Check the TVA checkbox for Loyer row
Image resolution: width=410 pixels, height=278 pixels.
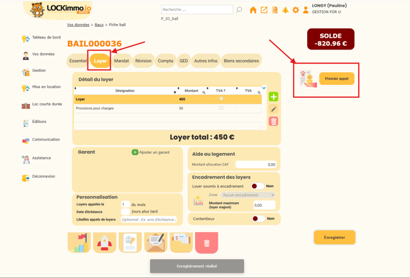point(222,99)
